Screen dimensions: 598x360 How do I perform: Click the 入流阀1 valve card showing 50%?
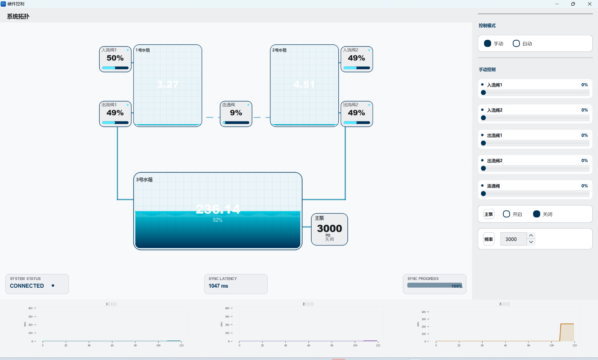[x=115, y=59]
